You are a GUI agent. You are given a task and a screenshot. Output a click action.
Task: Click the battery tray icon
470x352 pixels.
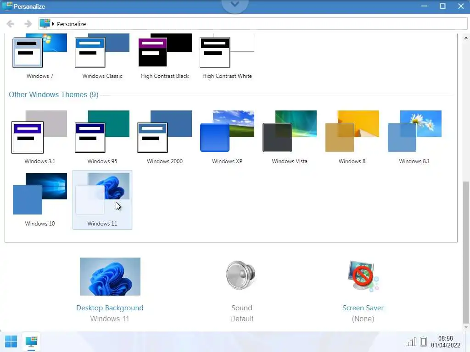pyautogui.click(x=423, y=341)
